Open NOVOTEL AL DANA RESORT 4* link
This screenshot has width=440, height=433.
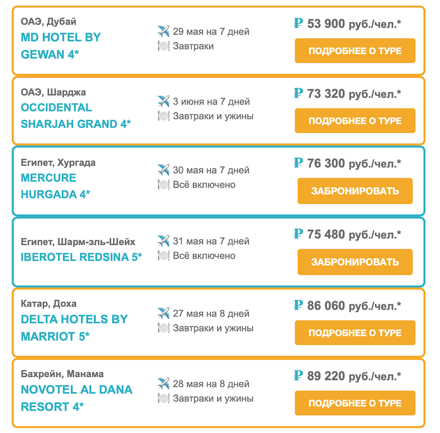(76, 398)
